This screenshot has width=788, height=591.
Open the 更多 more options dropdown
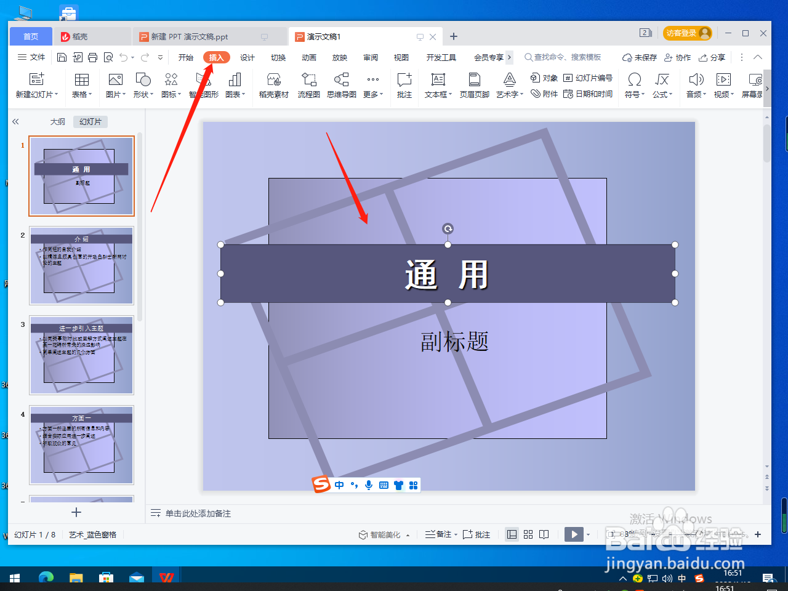coord(372,85)
